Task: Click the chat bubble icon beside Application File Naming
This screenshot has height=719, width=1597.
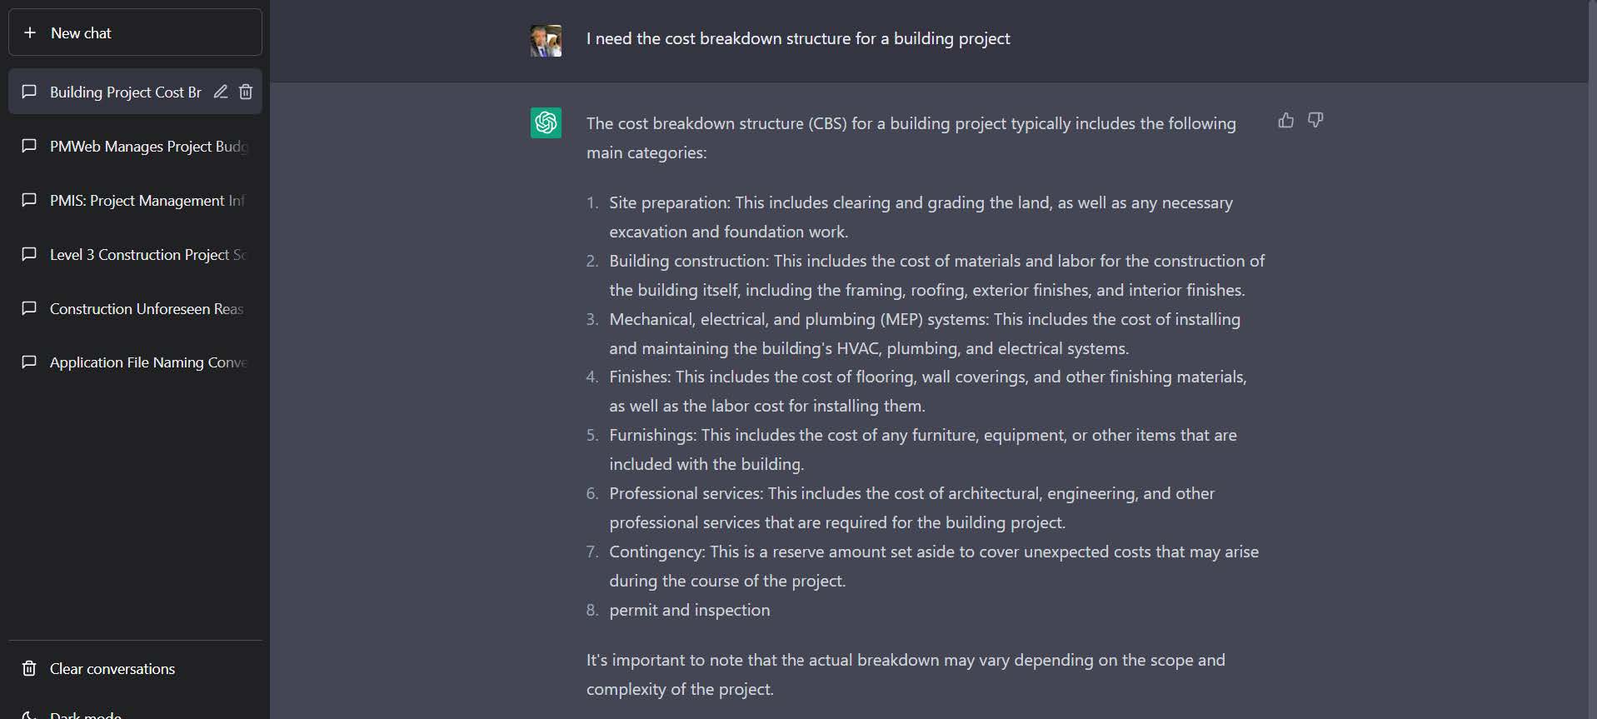Action: point(29,362)
